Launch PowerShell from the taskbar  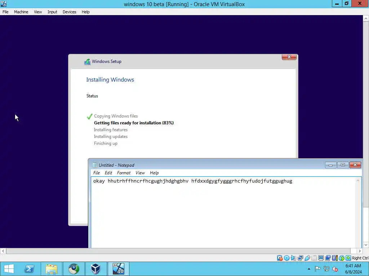click(30, 269)
